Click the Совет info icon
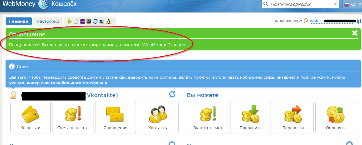 point(12,67)
